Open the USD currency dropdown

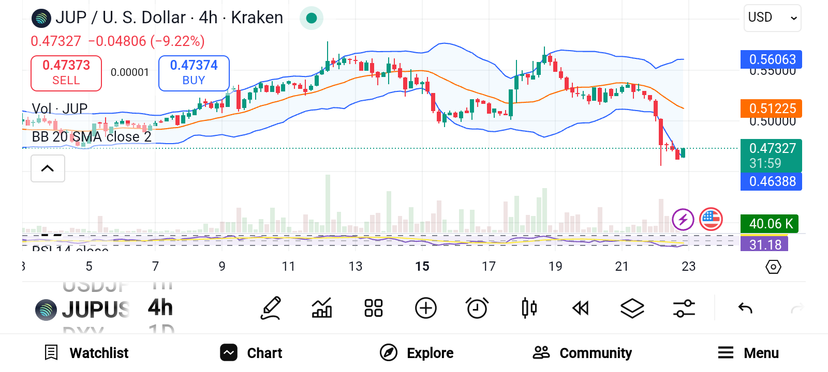772,18
